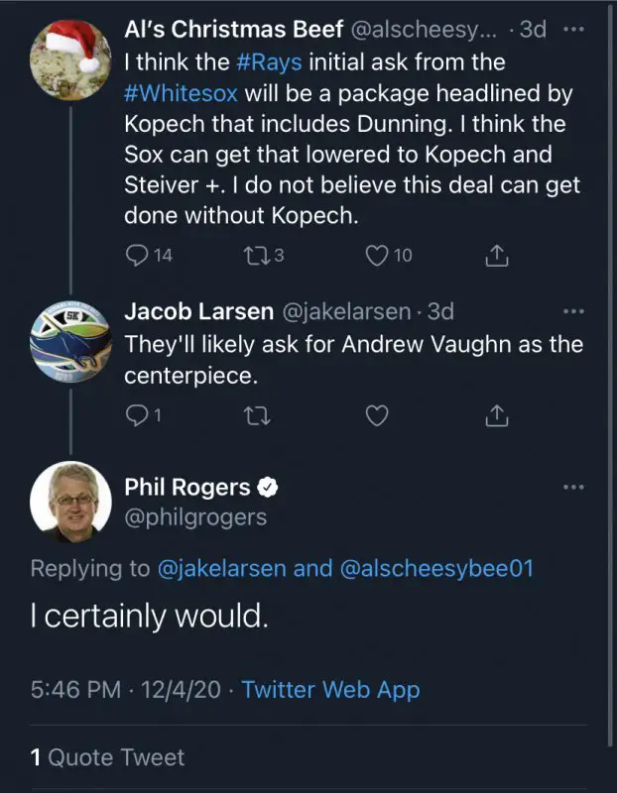Image resolution: width=617 pixels, height=793 pixels.
Task: Reply to Al's Christmas Beef tweet
Action: [137, 256]
